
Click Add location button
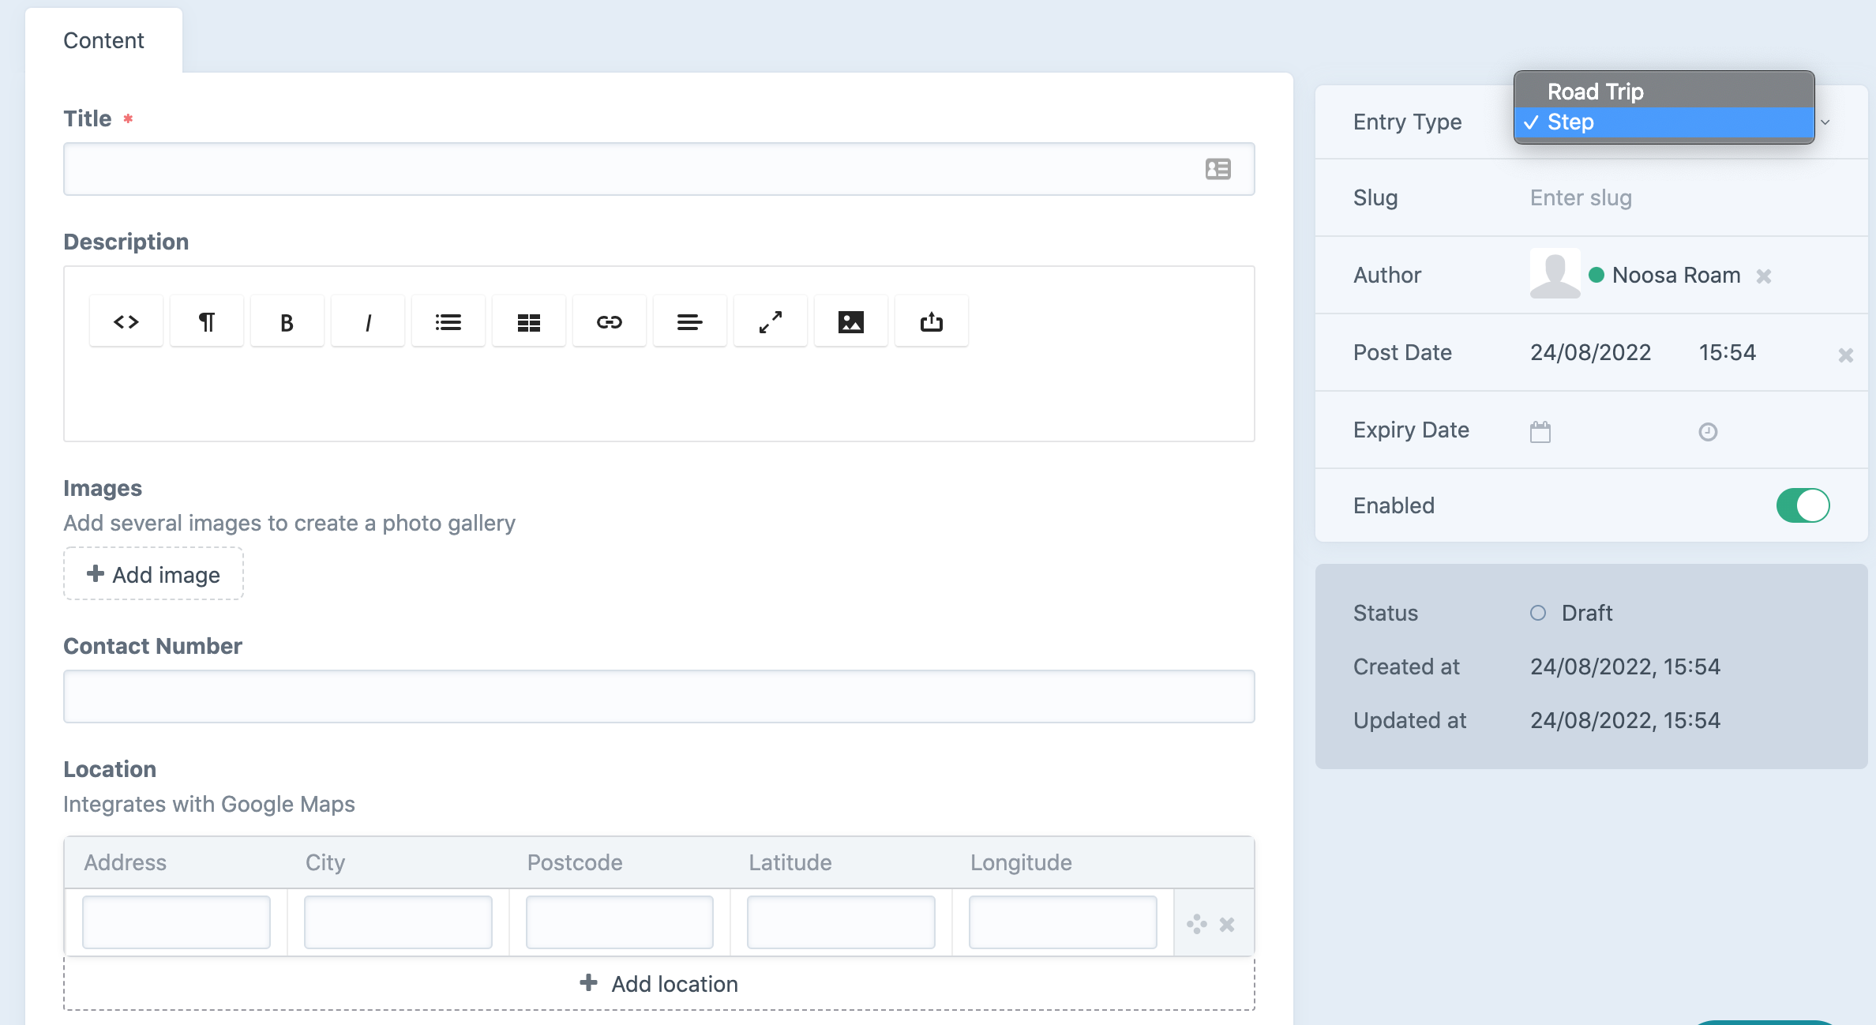pyautogui.click(x=659, y=984)
